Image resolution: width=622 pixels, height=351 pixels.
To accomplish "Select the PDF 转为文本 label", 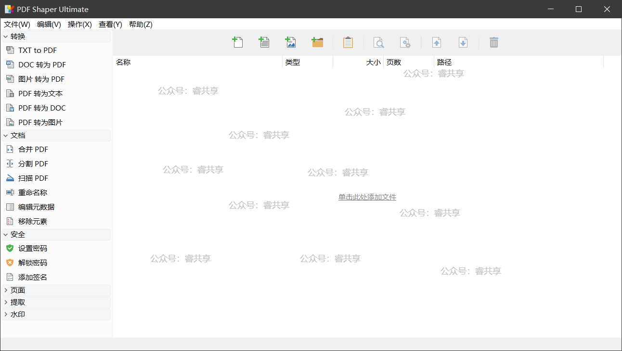I will (40, 94).
